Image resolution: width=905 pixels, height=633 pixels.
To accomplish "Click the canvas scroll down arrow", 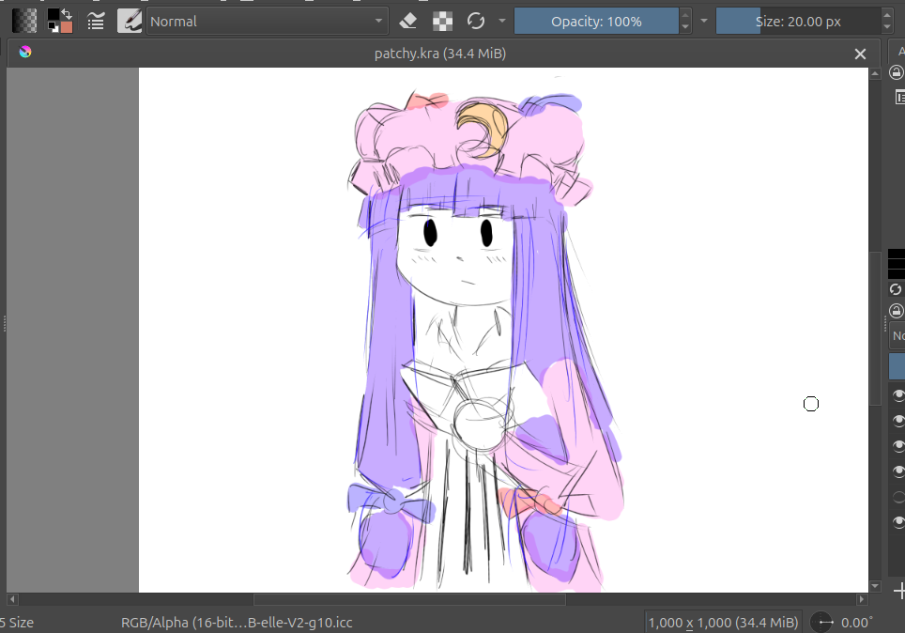I will tap(875, 586).
